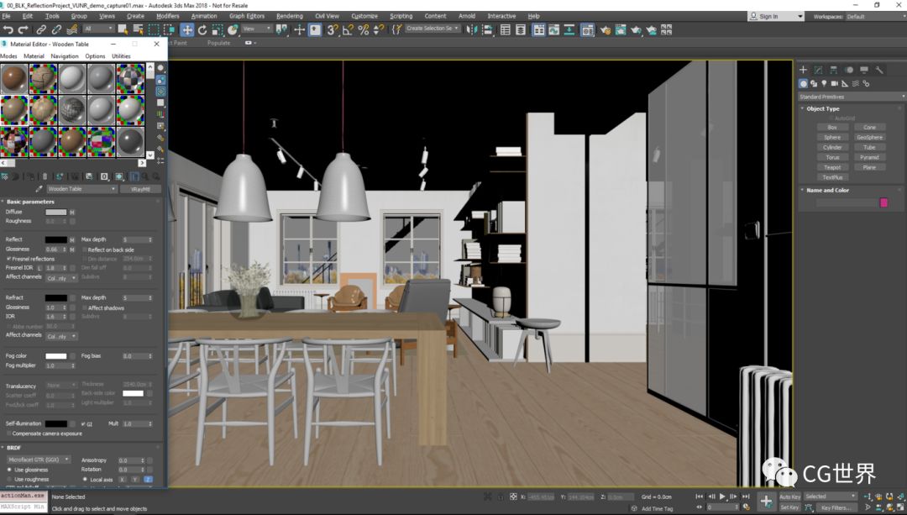907x515 pixels.
Task: Click the Diffuse color swatch
Action: (x=56, y=212)
